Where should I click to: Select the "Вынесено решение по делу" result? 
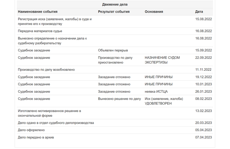(x=119, y=99)
